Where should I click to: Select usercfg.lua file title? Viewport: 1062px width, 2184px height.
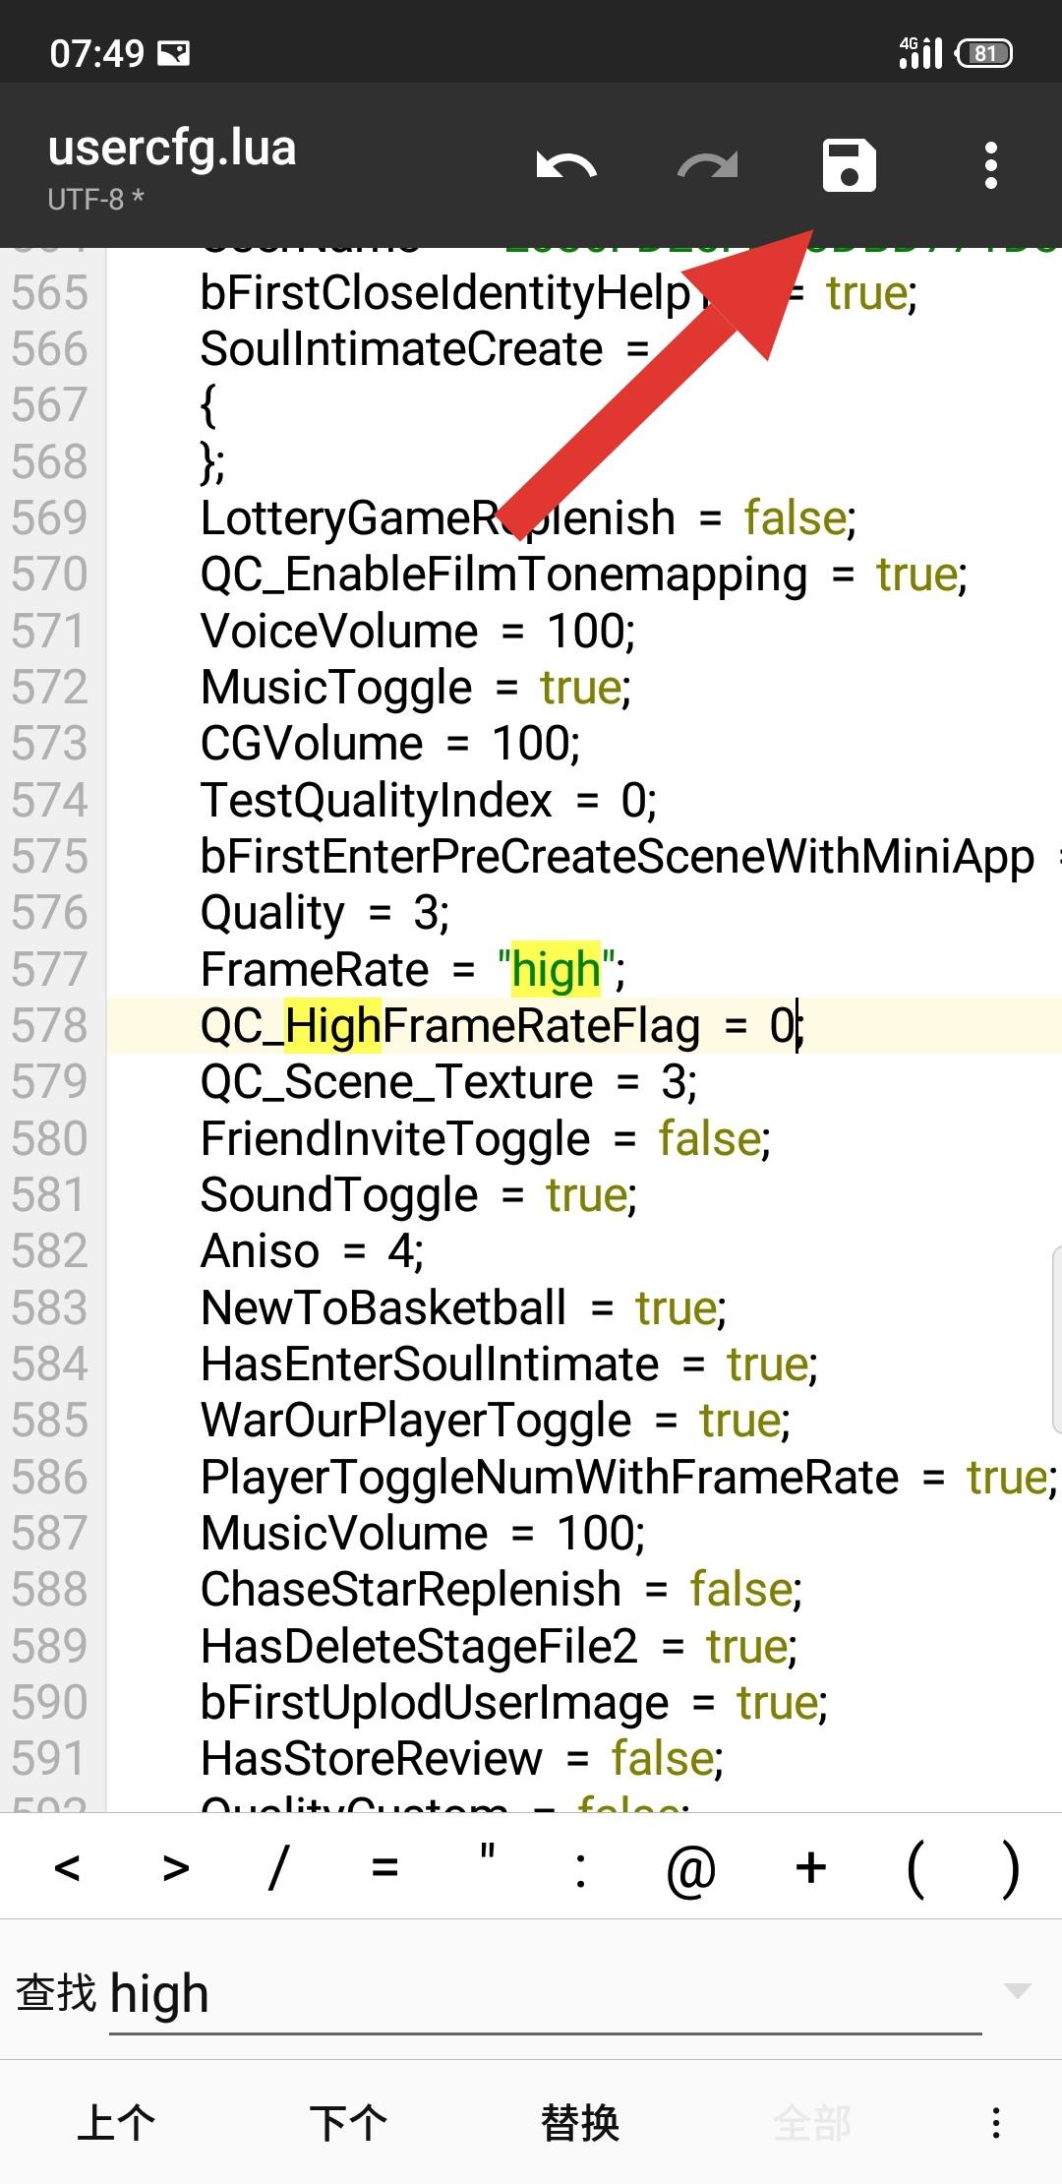(x=172, y=149)
